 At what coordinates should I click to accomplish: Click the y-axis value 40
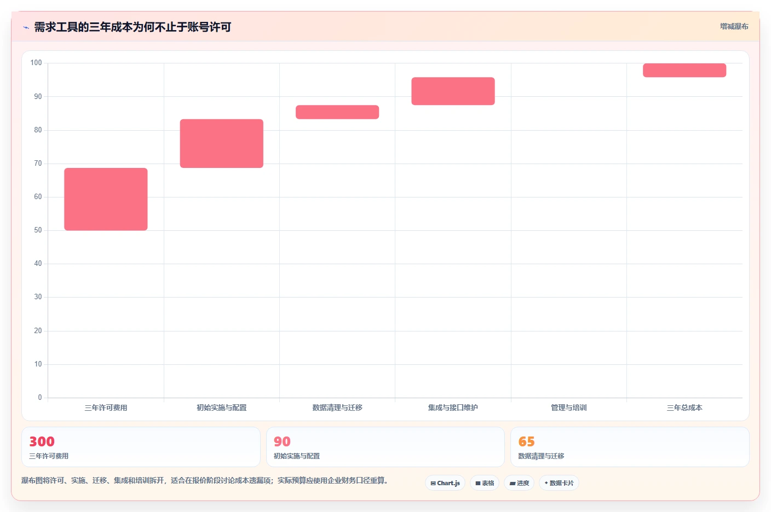click(x=38, y=263)
